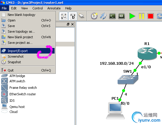
Task: Select IDS node type
Action: 12,101
